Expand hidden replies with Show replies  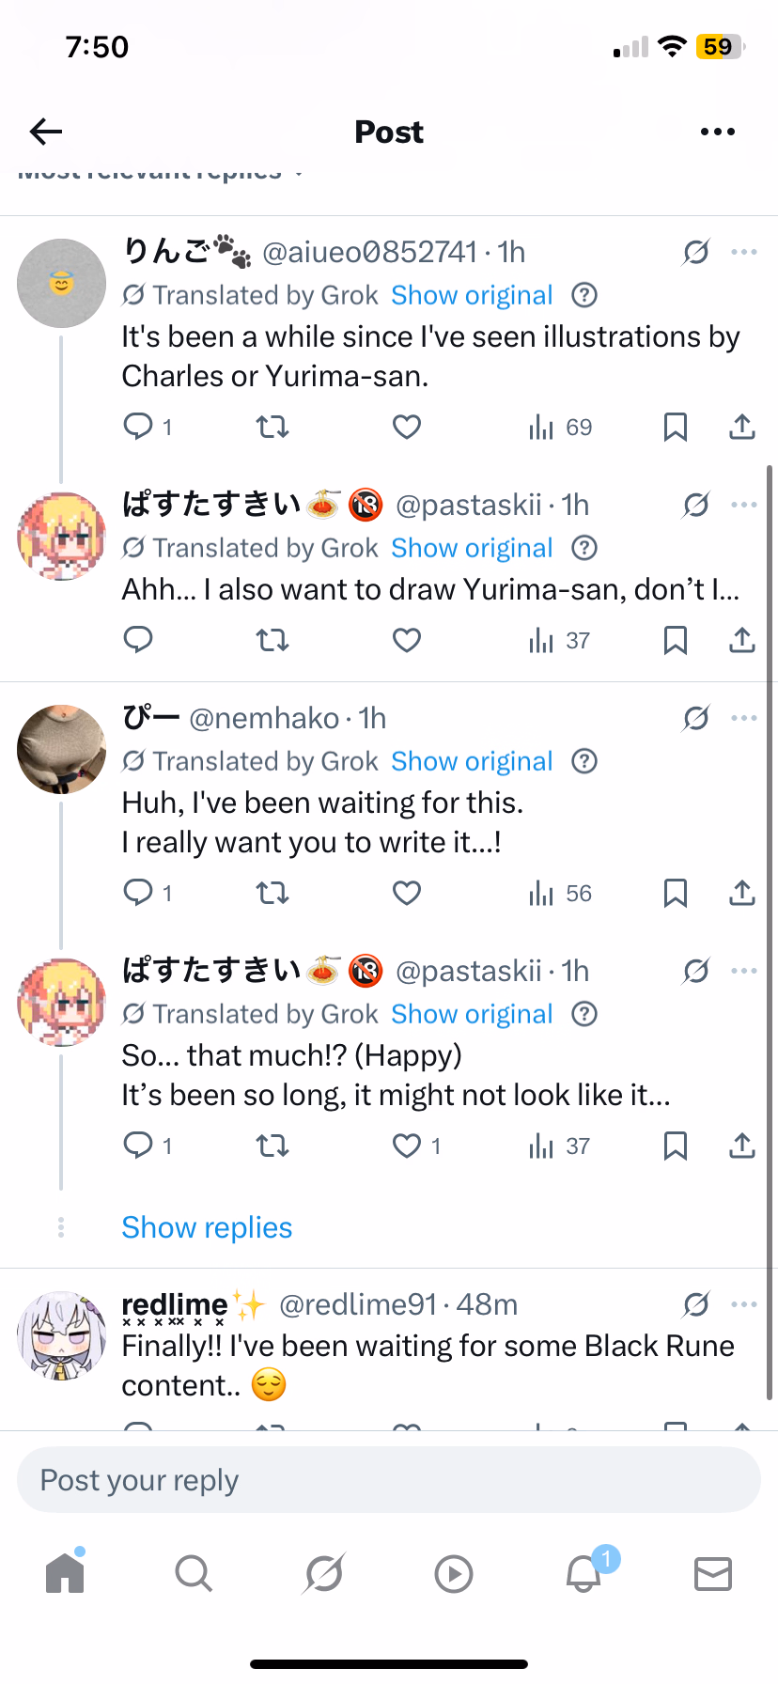point(207,1227)
